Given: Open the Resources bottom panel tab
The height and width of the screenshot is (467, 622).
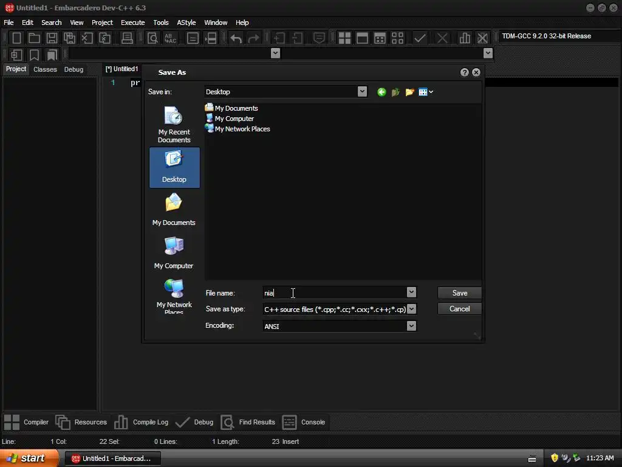Looking at the screenshot, I should 81,422.
